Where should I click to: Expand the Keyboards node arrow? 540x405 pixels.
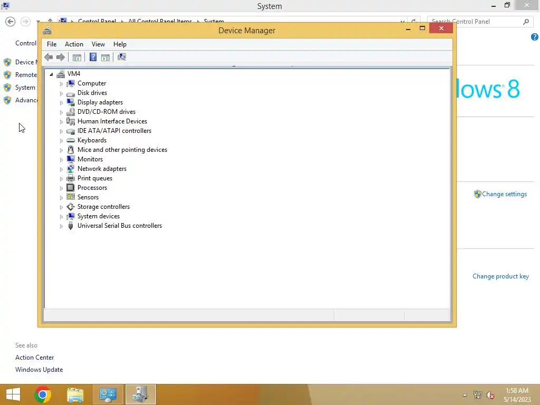(x=61, y=140)
